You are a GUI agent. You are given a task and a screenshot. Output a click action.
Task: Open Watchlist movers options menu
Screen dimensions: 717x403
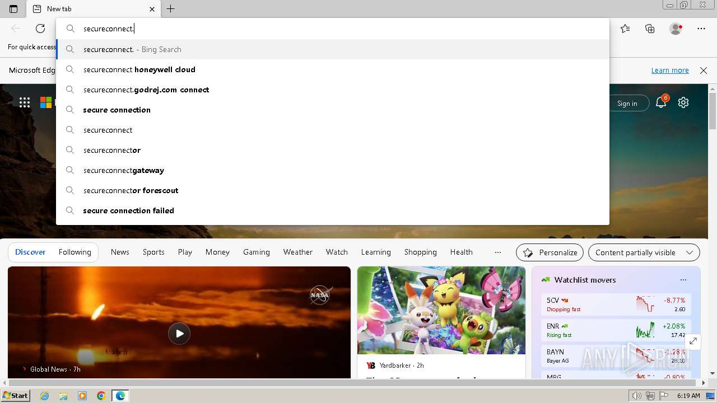point(683,280)
